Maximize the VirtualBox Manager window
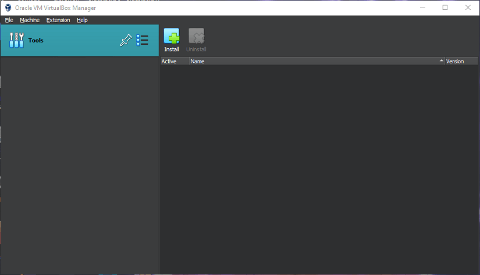The height and width of the screenshot is (275, 480). tap(445, 8)
